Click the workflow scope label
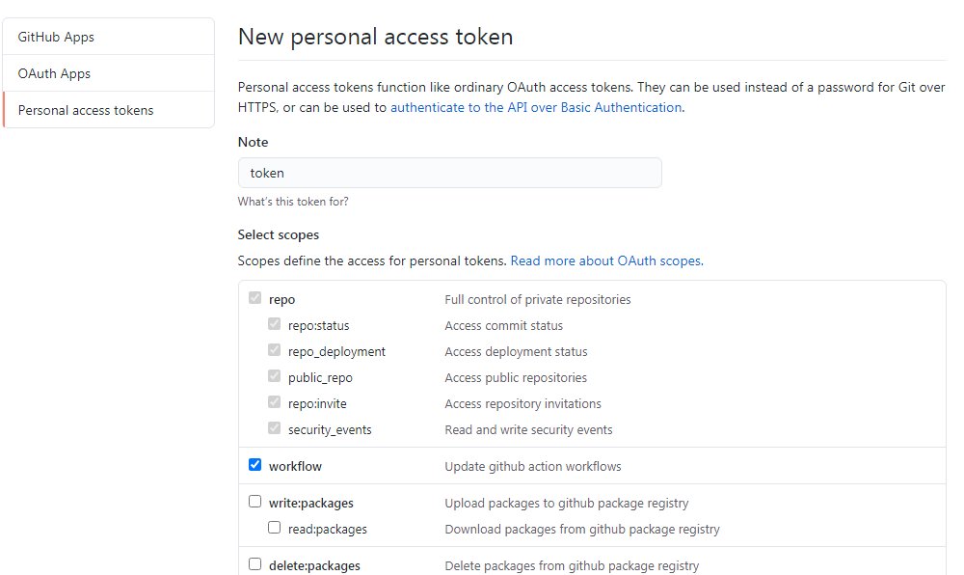 (295, 466)
